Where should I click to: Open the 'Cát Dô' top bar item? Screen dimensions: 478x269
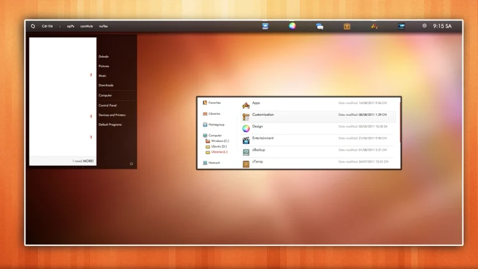(47, 26)
